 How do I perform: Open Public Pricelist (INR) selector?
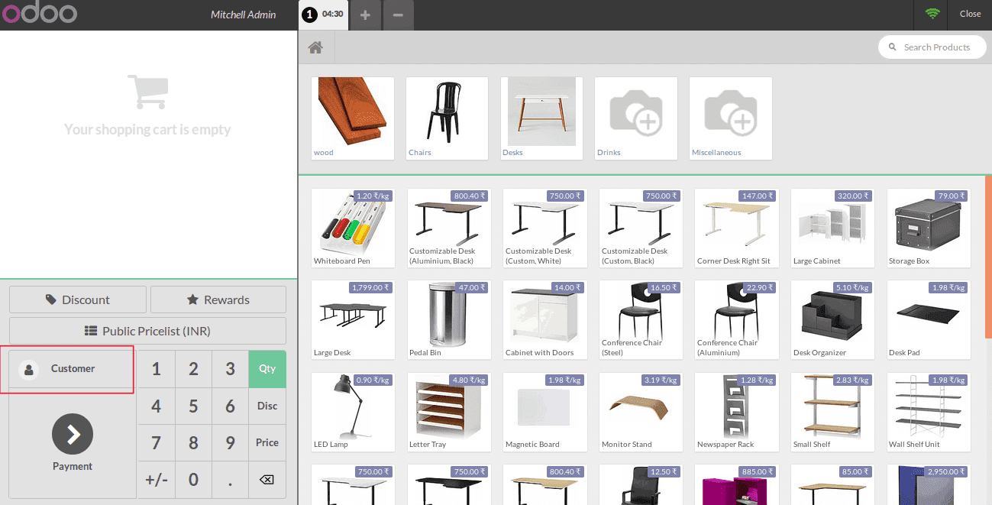tap(147, 331)
